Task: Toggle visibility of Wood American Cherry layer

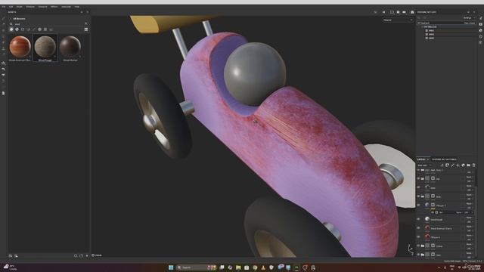Action: click(x=418, y=228)
